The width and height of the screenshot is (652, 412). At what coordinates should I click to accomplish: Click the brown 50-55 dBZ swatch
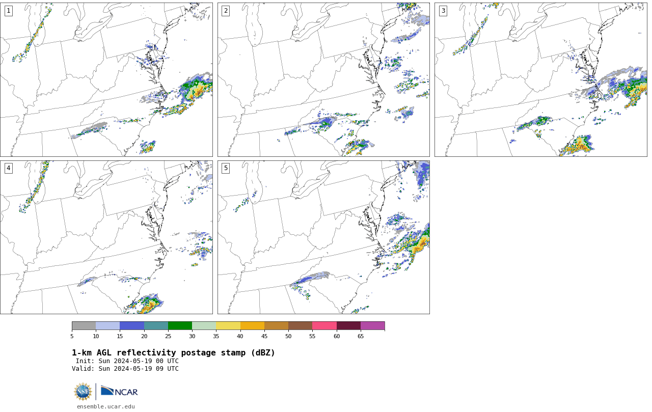pos(301,326)
